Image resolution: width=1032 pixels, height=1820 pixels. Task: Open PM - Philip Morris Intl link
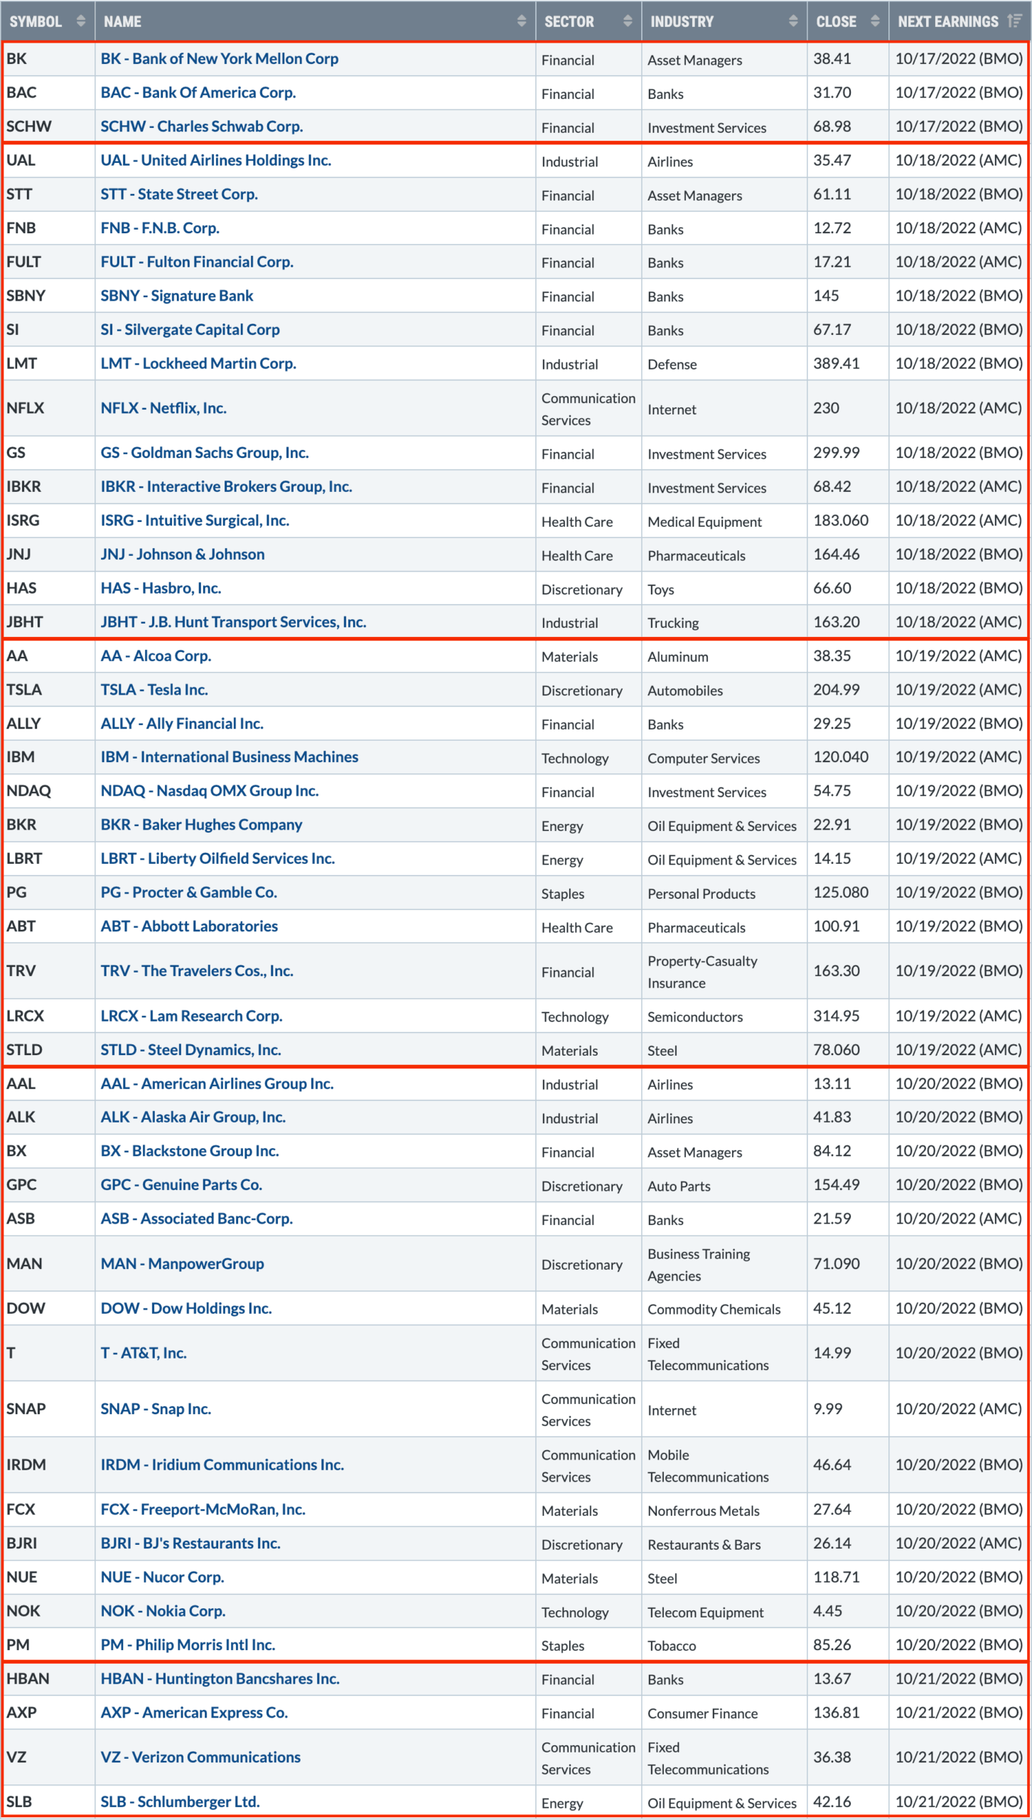[x=188, y=1645]
